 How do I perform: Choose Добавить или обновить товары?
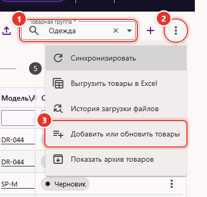tap(116, 134)
